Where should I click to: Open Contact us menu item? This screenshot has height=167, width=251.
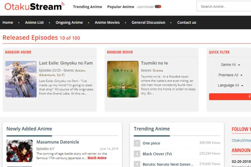(186, 22)
